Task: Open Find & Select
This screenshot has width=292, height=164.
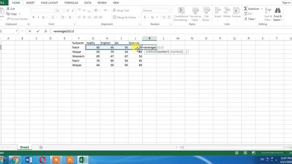Action: 277,14
